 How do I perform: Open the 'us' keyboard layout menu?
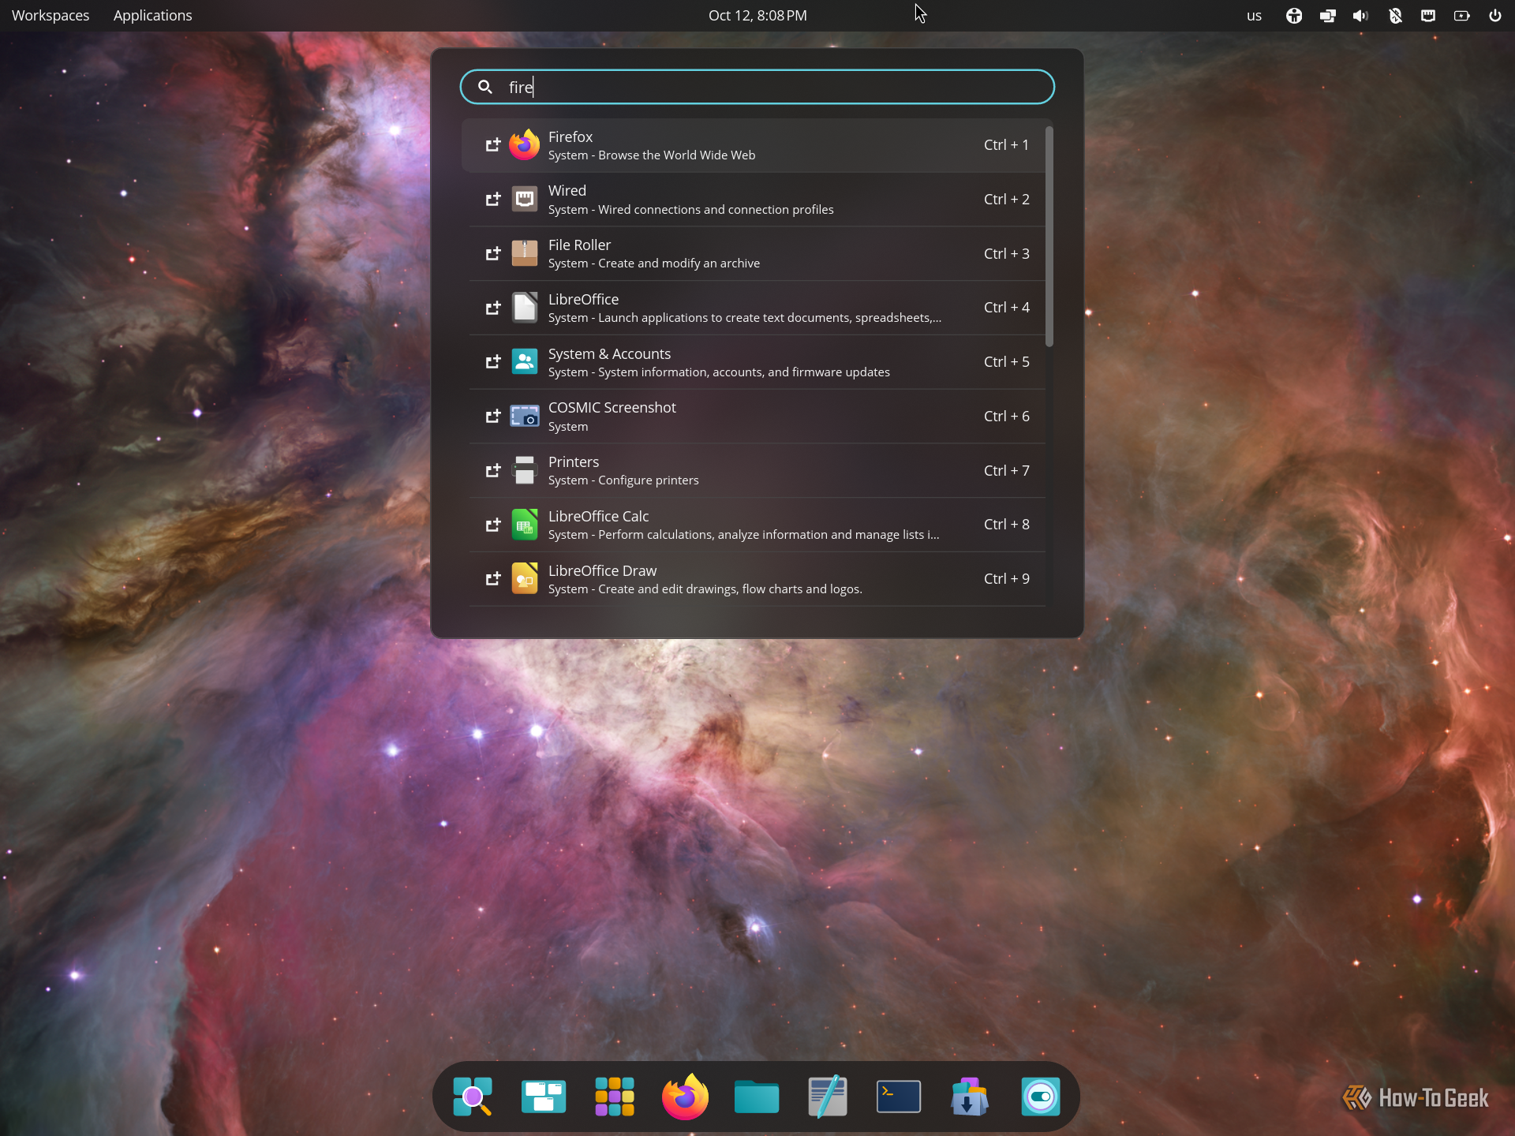pyautogui.click(x=1254, y=16)
